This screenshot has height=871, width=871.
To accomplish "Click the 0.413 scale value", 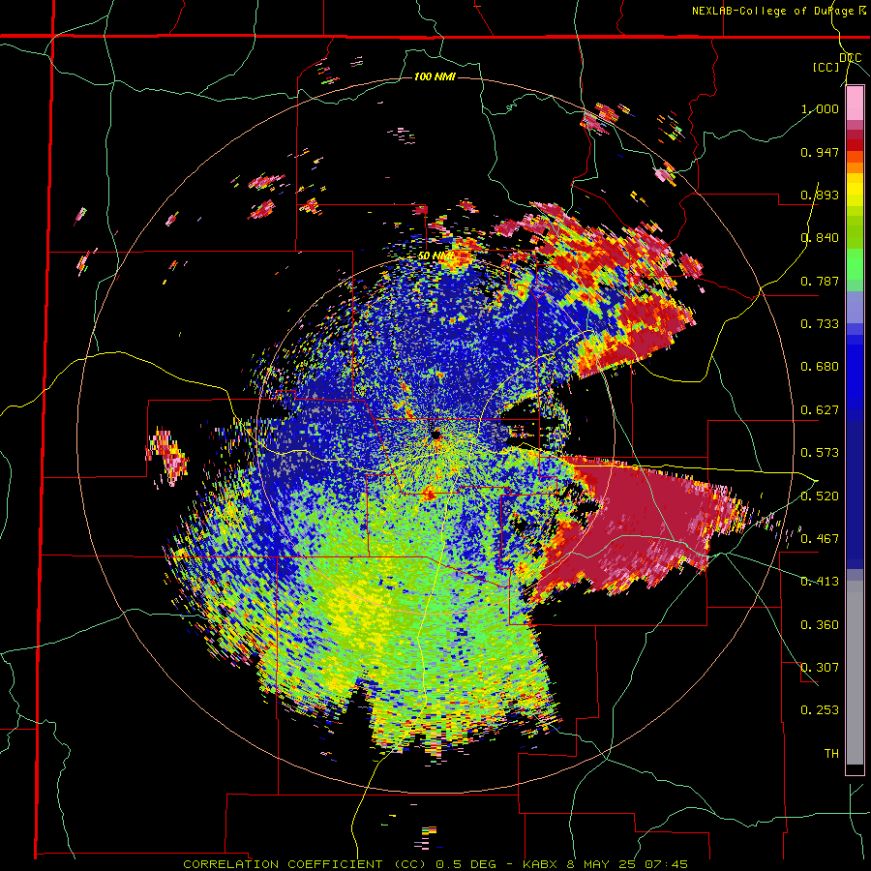I will [820, 582].
